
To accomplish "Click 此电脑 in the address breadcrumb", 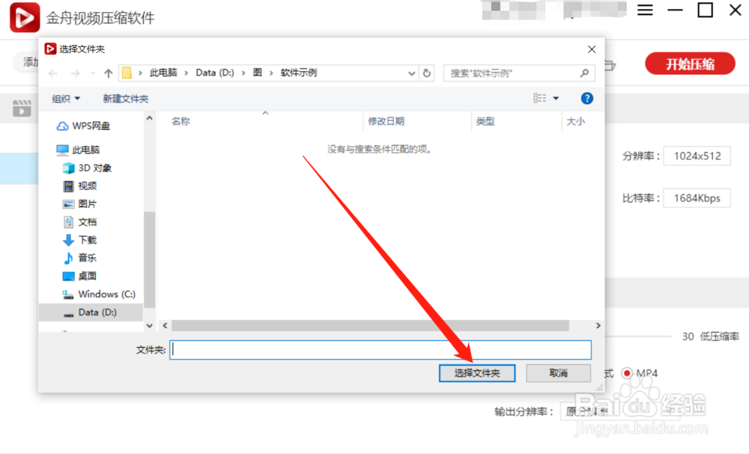I will 163,73.
